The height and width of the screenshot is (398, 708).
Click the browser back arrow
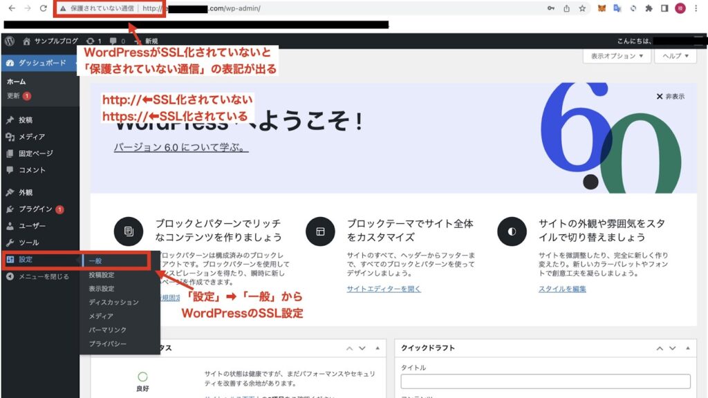(12, 8)
